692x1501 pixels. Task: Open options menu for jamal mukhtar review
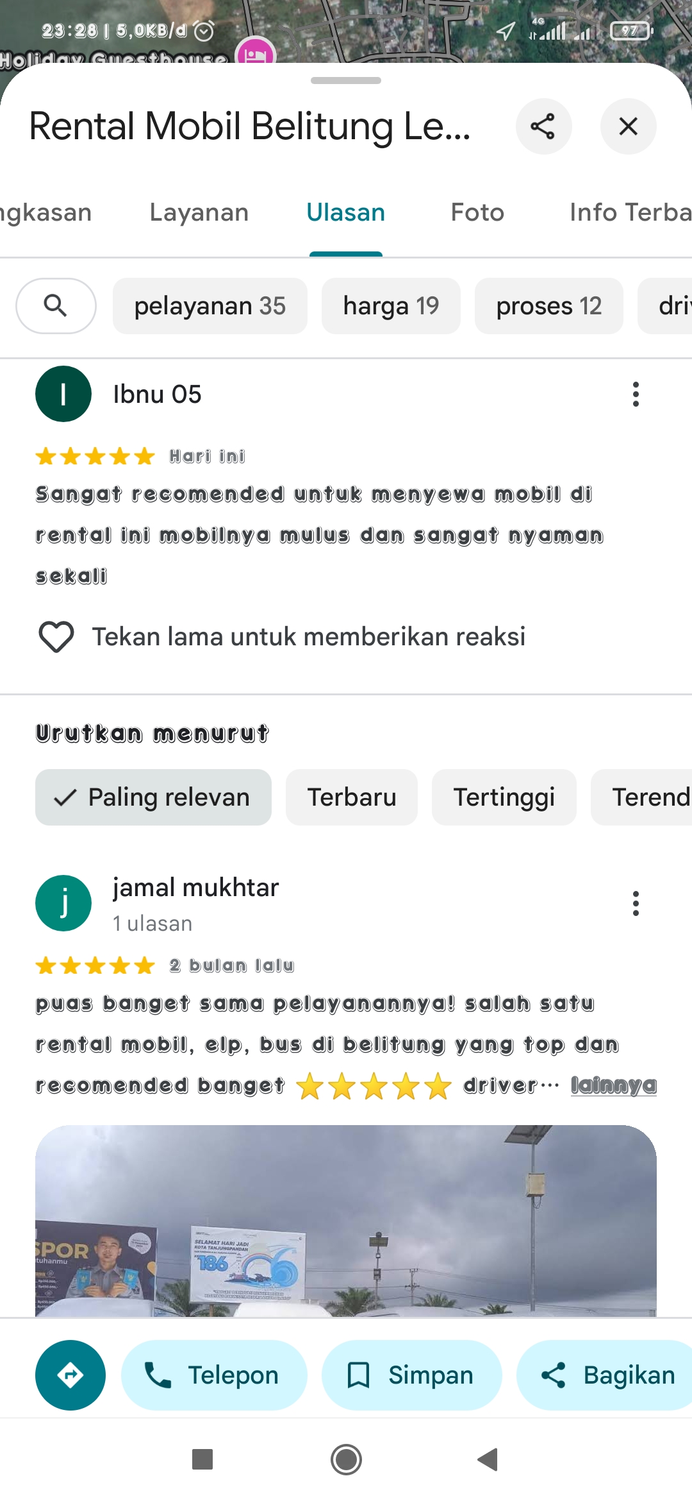coord(636,903)
